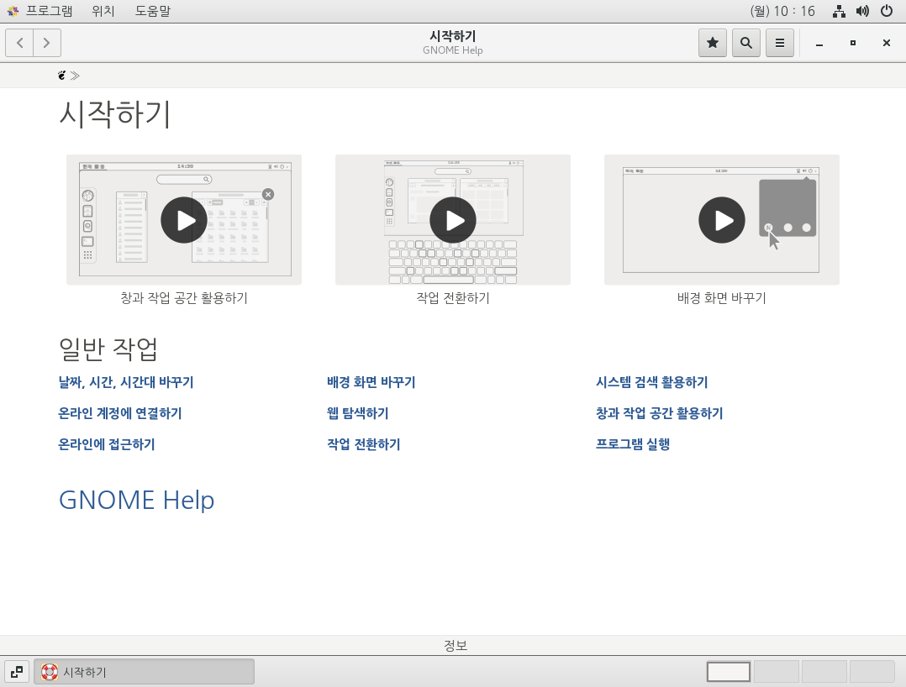Click 창과 작업 공간 활용하기 video caption
Viewport: 906px width, 687px height.
(184, 298)
